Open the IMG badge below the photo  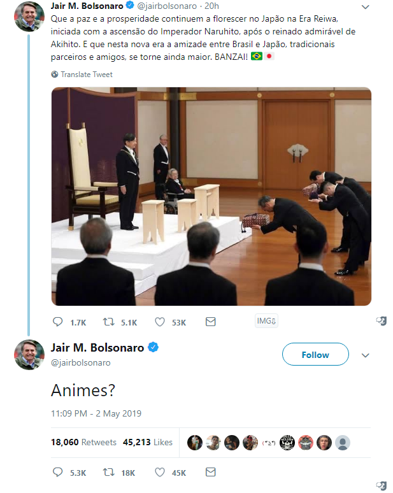tap(265, 321)
